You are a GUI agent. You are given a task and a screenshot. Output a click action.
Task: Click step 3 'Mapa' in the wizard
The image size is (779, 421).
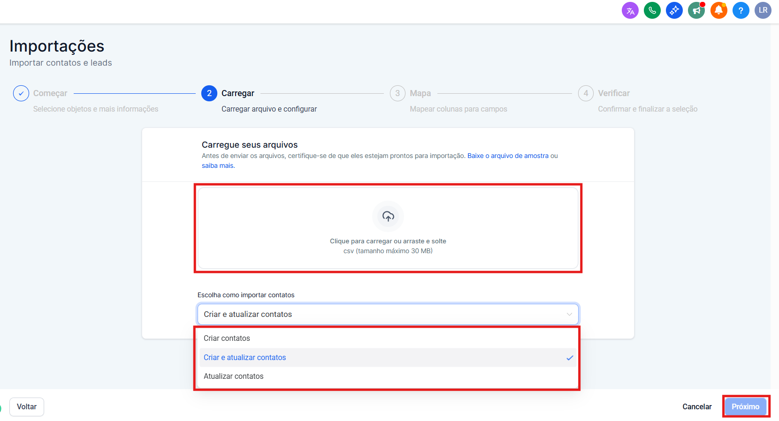tap(398, 93)
